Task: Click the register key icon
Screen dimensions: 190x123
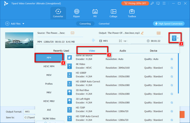Action: point(152,3)
